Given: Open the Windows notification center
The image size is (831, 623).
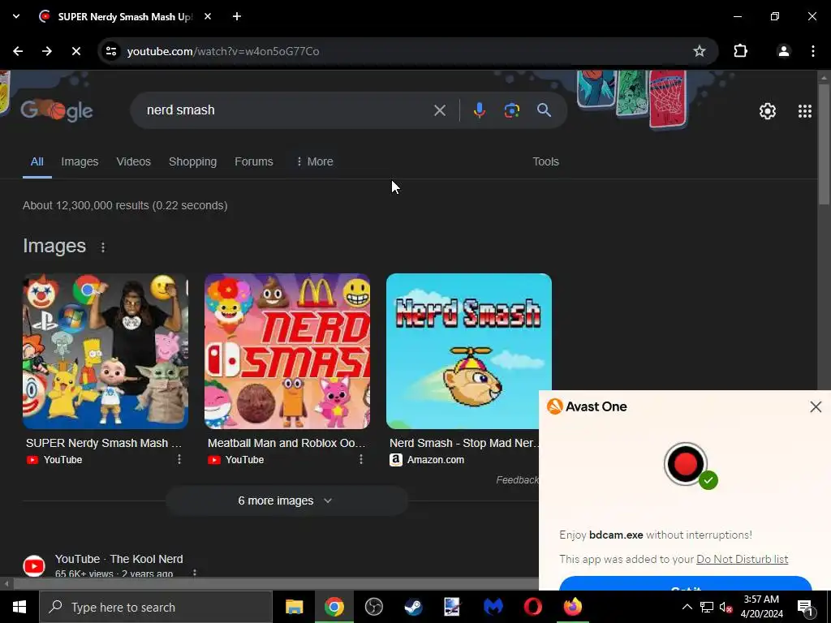Looking at the screenshot, I should coord(805,607).
